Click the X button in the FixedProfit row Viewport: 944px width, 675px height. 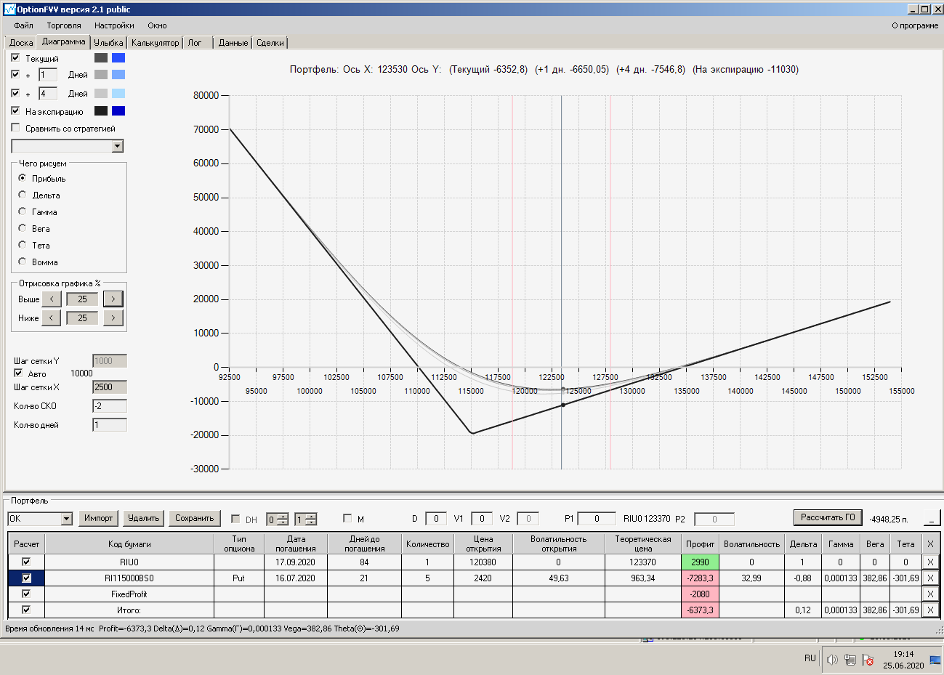(x=930, y=594)
